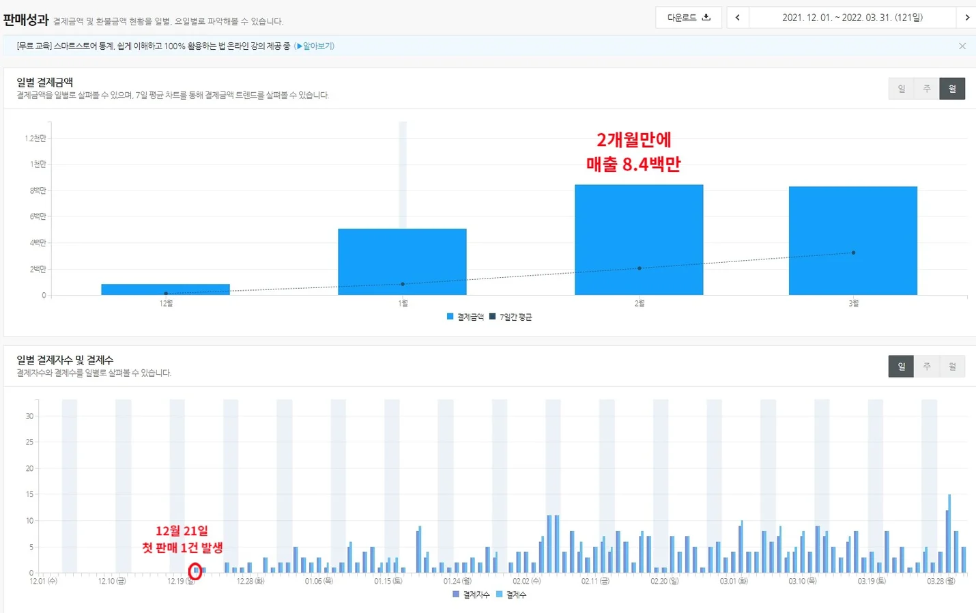The image size is (976, 613).
Task: Select 일 tab in 결제자수 및 결제수 chart
Action: click(x=901, y=367)
